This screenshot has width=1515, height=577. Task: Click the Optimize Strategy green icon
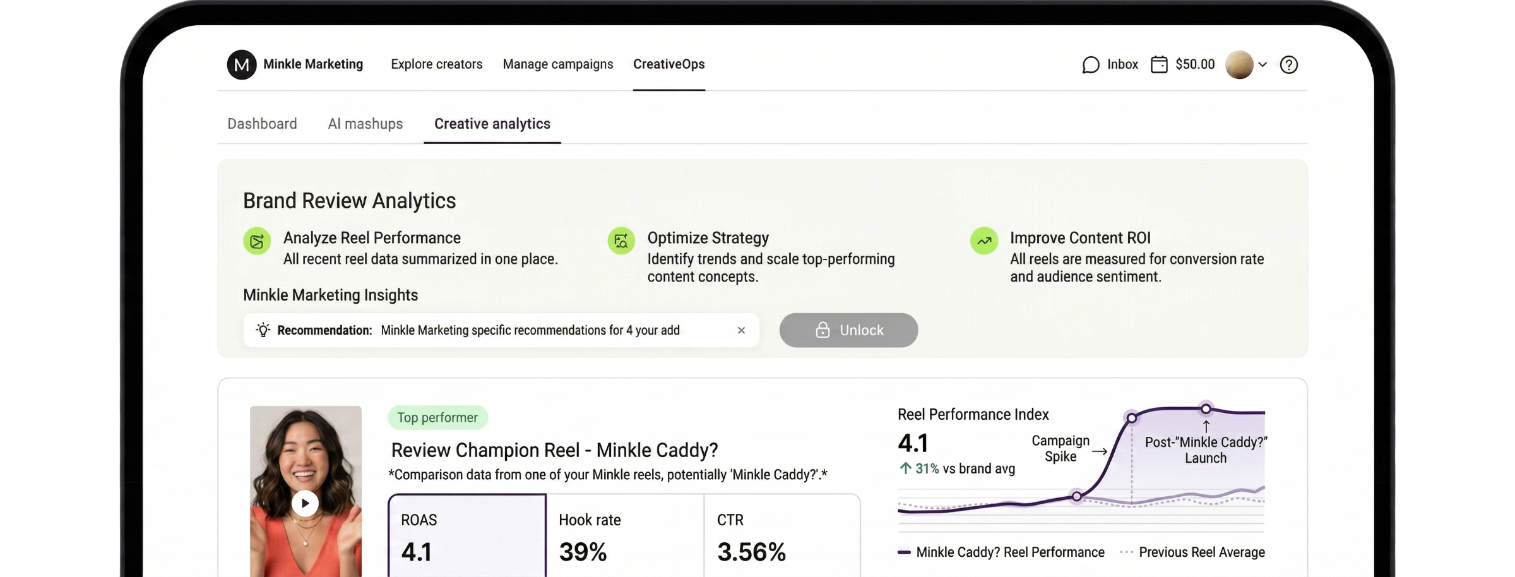click(x=621, y=241)
